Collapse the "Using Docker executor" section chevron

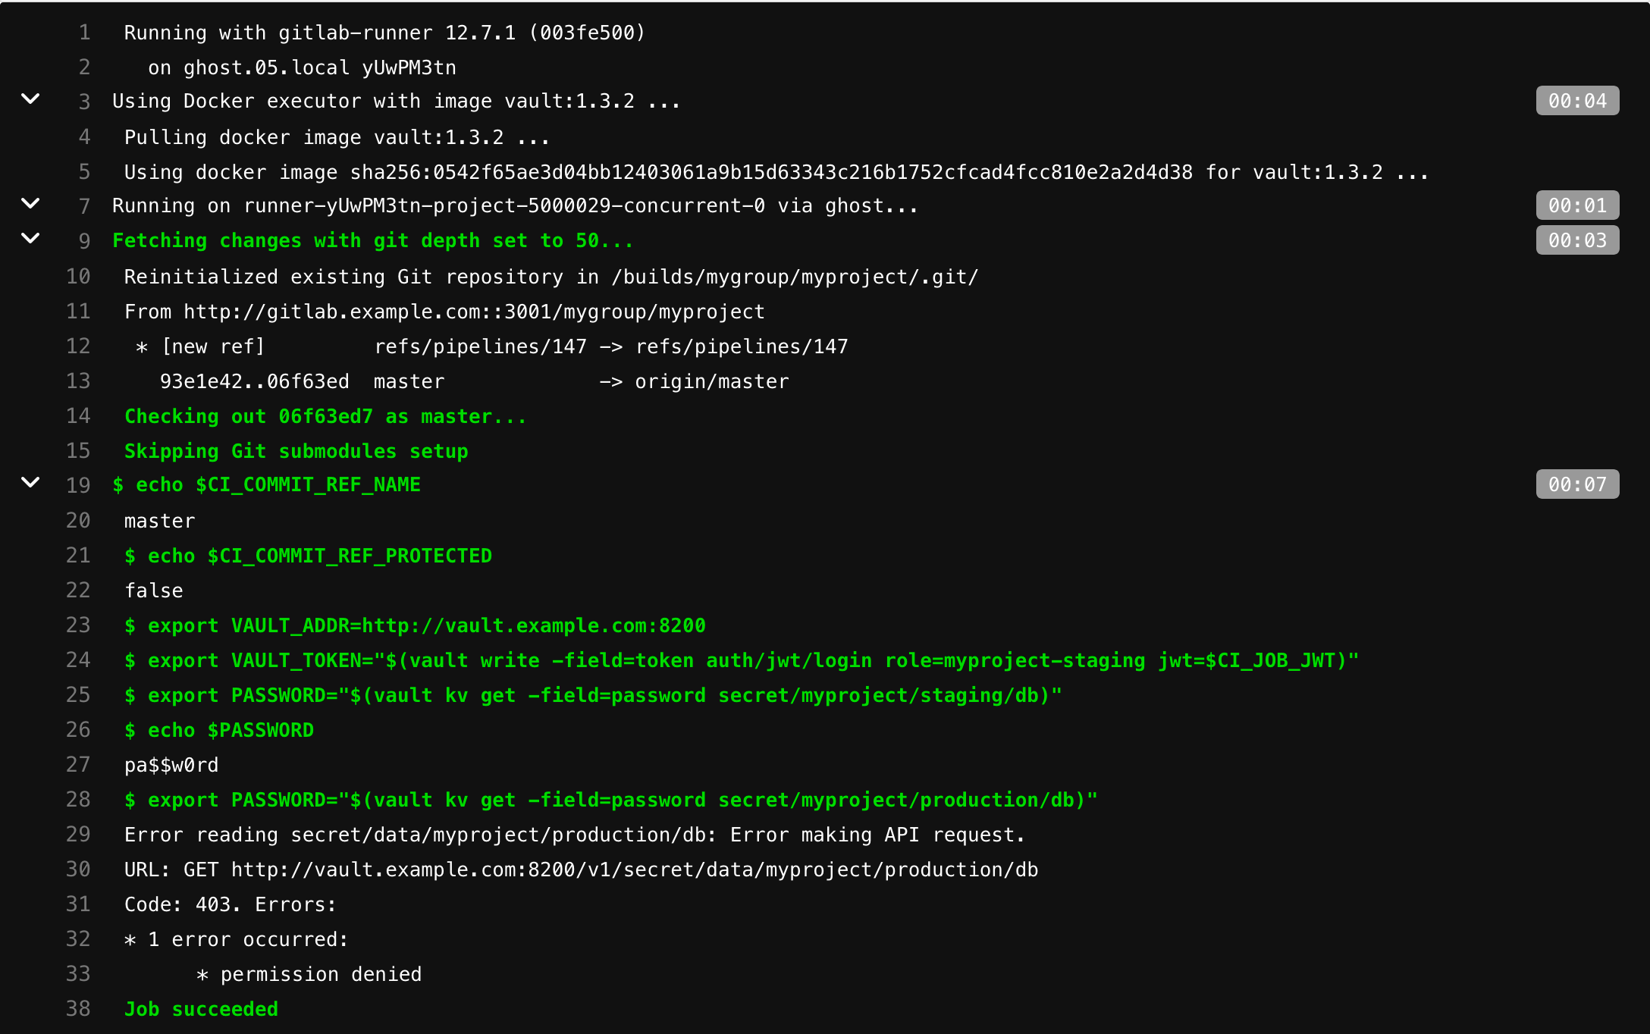30,100
